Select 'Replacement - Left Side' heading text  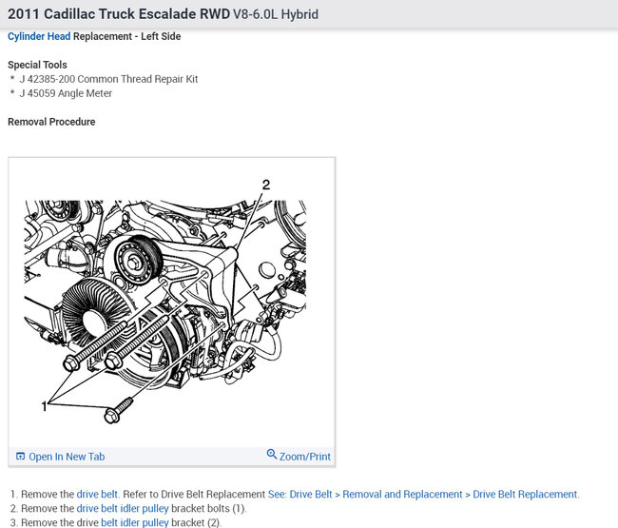126,36
